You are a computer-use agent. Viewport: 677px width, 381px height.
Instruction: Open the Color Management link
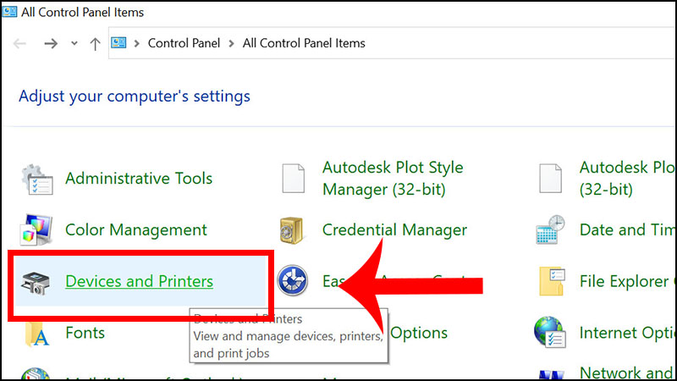pyautogui.click(x=136, y=229)
